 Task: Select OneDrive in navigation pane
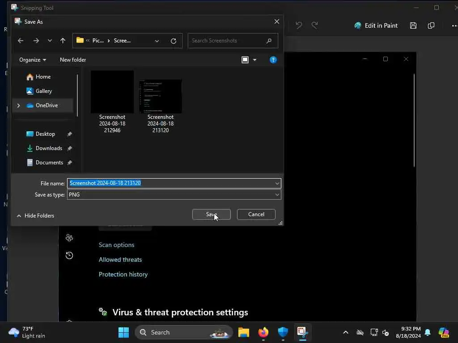47,105
